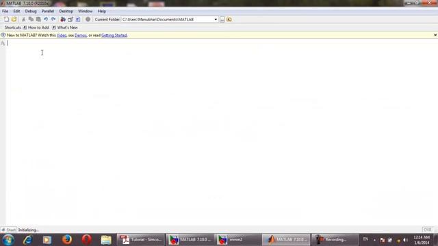Click the Initializing status text
This screenshot has height=246, width=438.
28,230
